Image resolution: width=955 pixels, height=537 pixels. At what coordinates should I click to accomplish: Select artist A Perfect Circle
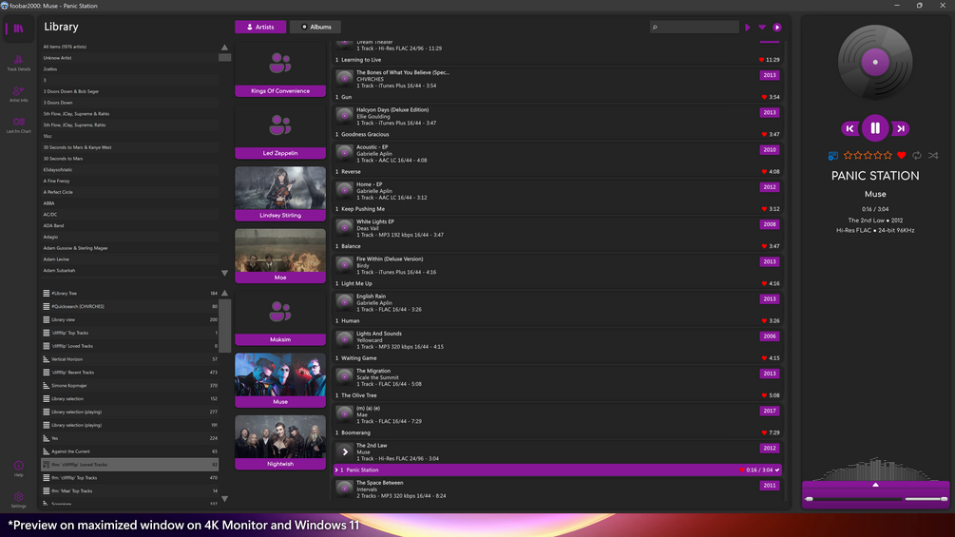pyautogui.click(x=129, y=192)
